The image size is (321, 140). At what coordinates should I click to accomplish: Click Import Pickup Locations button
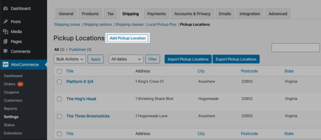(188, 59)
